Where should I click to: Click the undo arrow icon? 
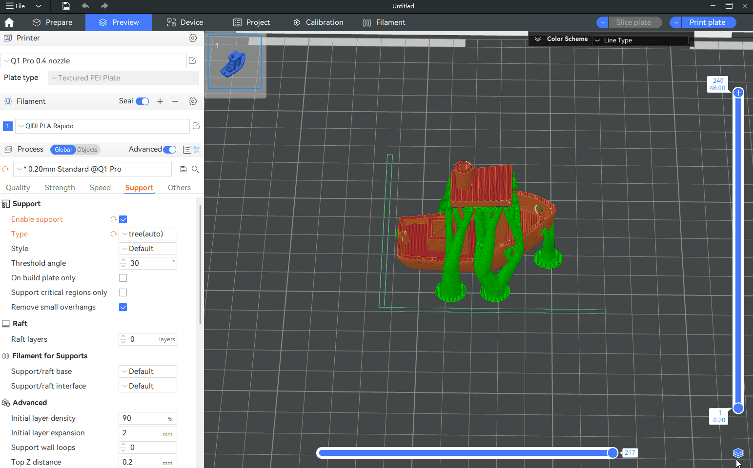click(85, 6)
